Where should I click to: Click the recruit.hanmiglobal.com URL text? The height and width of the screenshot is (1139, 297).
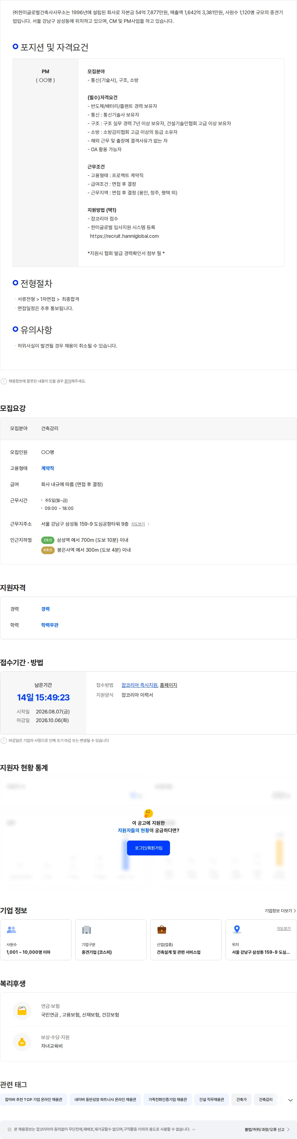point(124,236)
